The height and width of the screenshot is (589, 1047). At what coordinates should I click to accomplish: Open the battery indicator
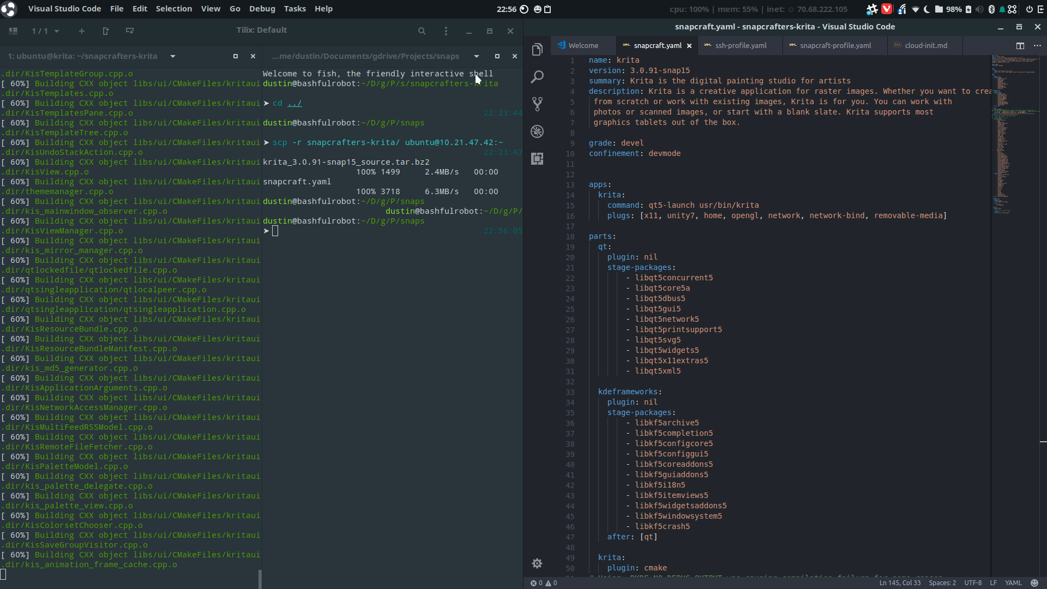[968, 9]
